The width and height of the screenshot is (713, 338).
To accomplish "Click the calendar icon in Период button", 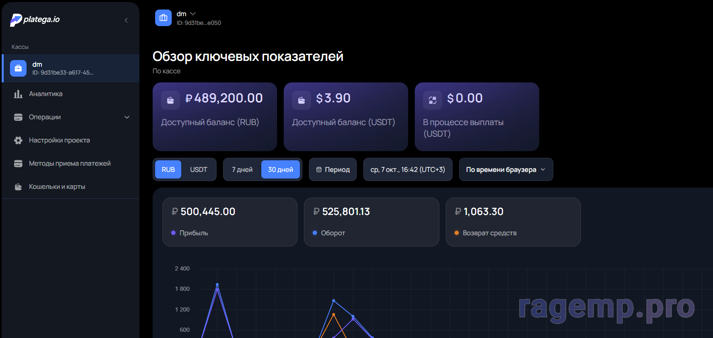I will point(319,169).
